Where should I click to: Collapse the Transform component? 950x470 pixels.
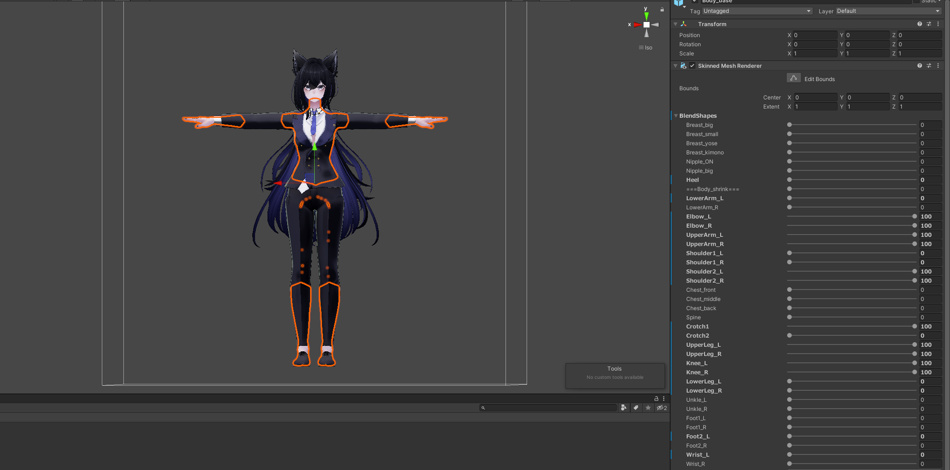tap(676, 24)
